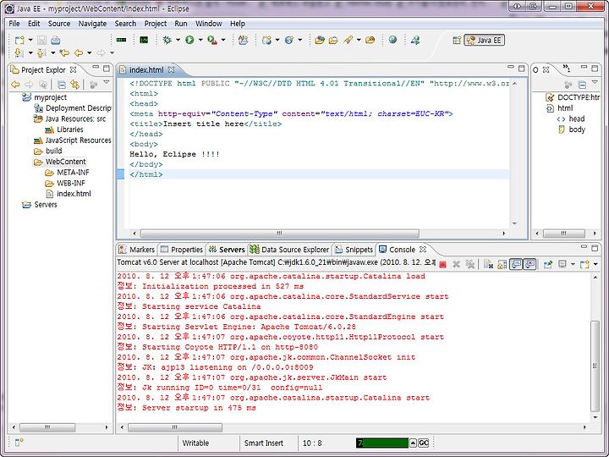Open dropdown arrow beside External Tools icon
Screen dimensions: 609x457
point(223,40)
